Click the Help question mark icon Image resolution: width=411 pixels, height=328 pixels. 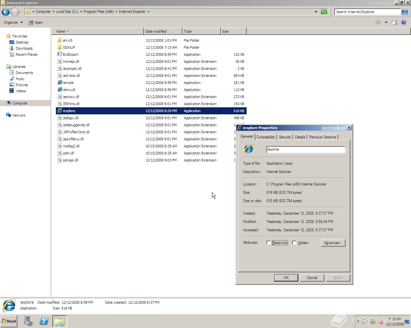(404, 22)
